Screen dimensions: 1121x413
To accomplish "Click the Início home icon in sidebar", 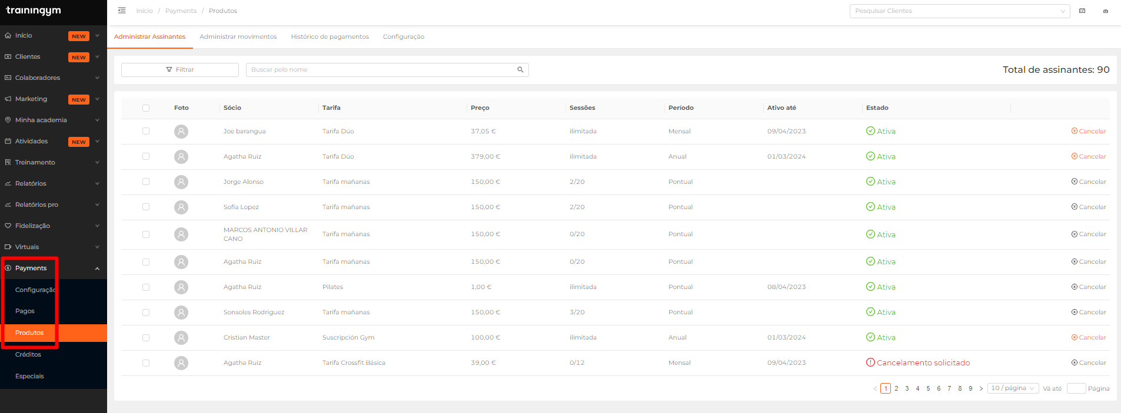I will point(8,35).
